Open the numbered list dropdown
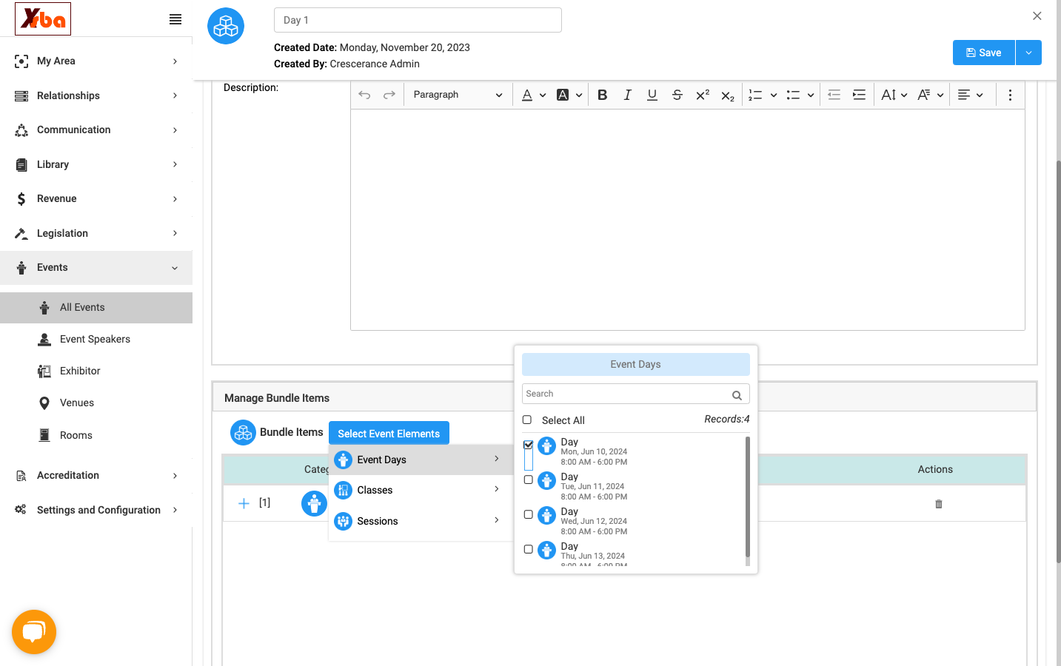1061x666 pixels. pyautogui.click(x=773, y=95)
